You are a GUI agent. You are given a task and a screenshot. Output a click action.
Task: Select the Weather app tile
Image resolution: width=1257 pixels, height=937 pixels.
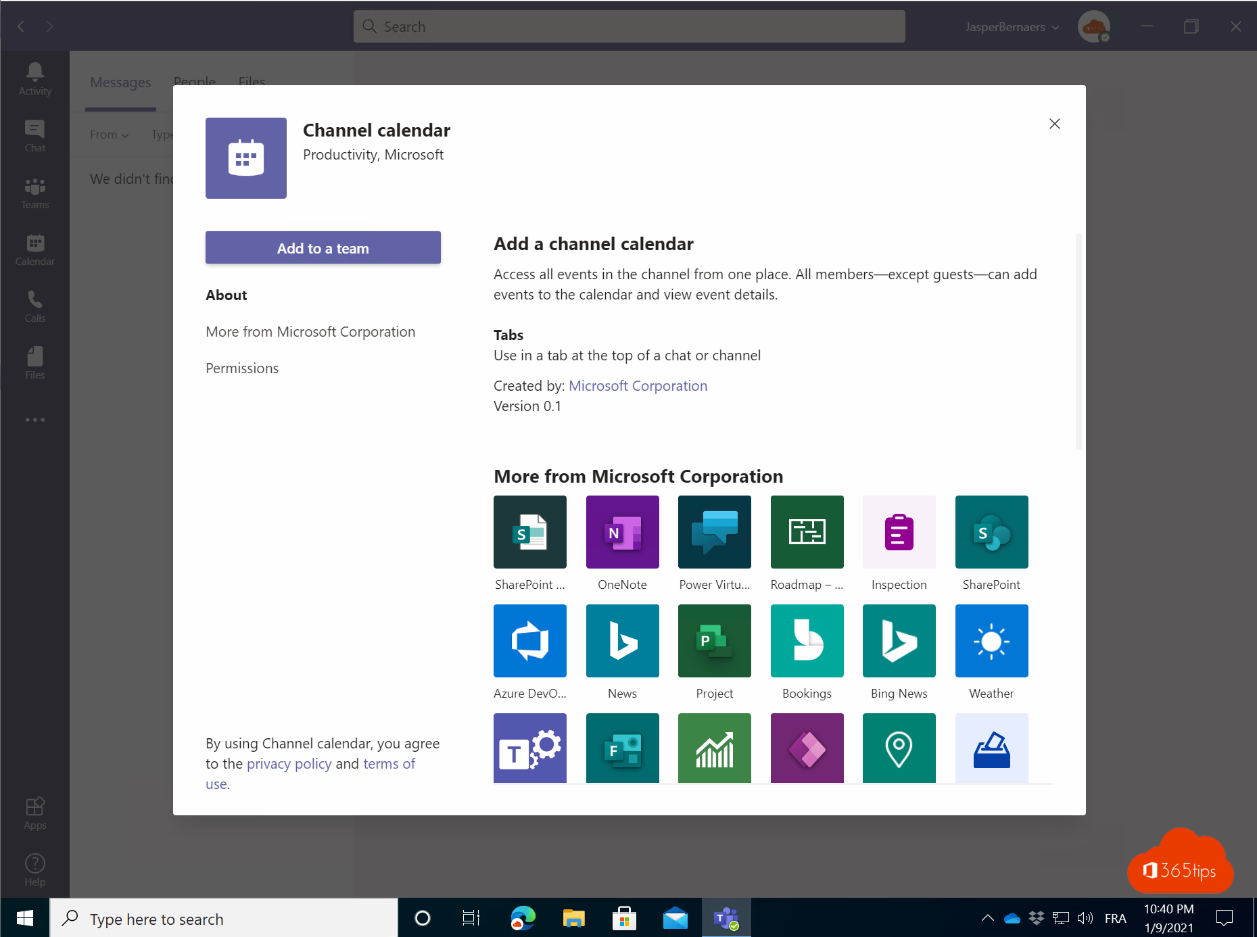tap(991, 641)
